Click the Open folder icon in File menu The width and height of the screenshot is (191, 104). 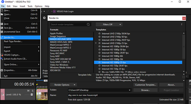pos(2,14)
